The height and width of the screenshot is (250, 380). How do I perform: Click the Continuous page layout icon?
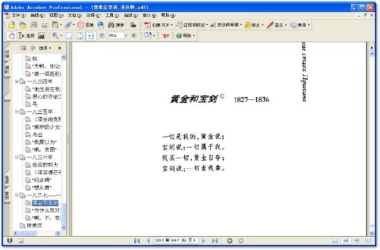coord(346,241)
